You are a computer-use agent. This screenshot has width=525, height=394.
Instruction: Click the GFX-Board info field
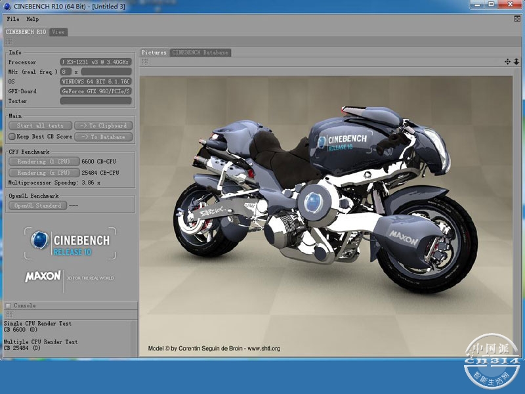(96, 91)
